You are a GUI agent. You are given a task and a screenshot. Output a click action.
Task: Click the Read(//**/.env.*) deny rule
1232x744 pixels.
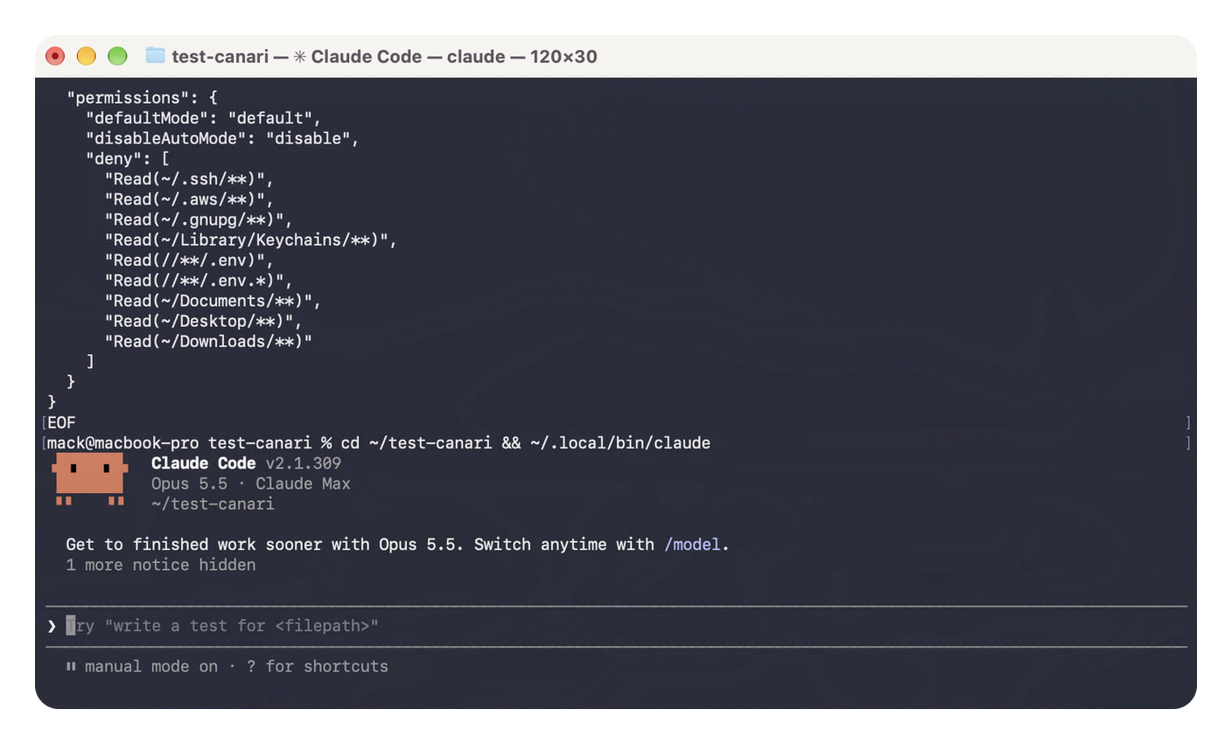199,281
